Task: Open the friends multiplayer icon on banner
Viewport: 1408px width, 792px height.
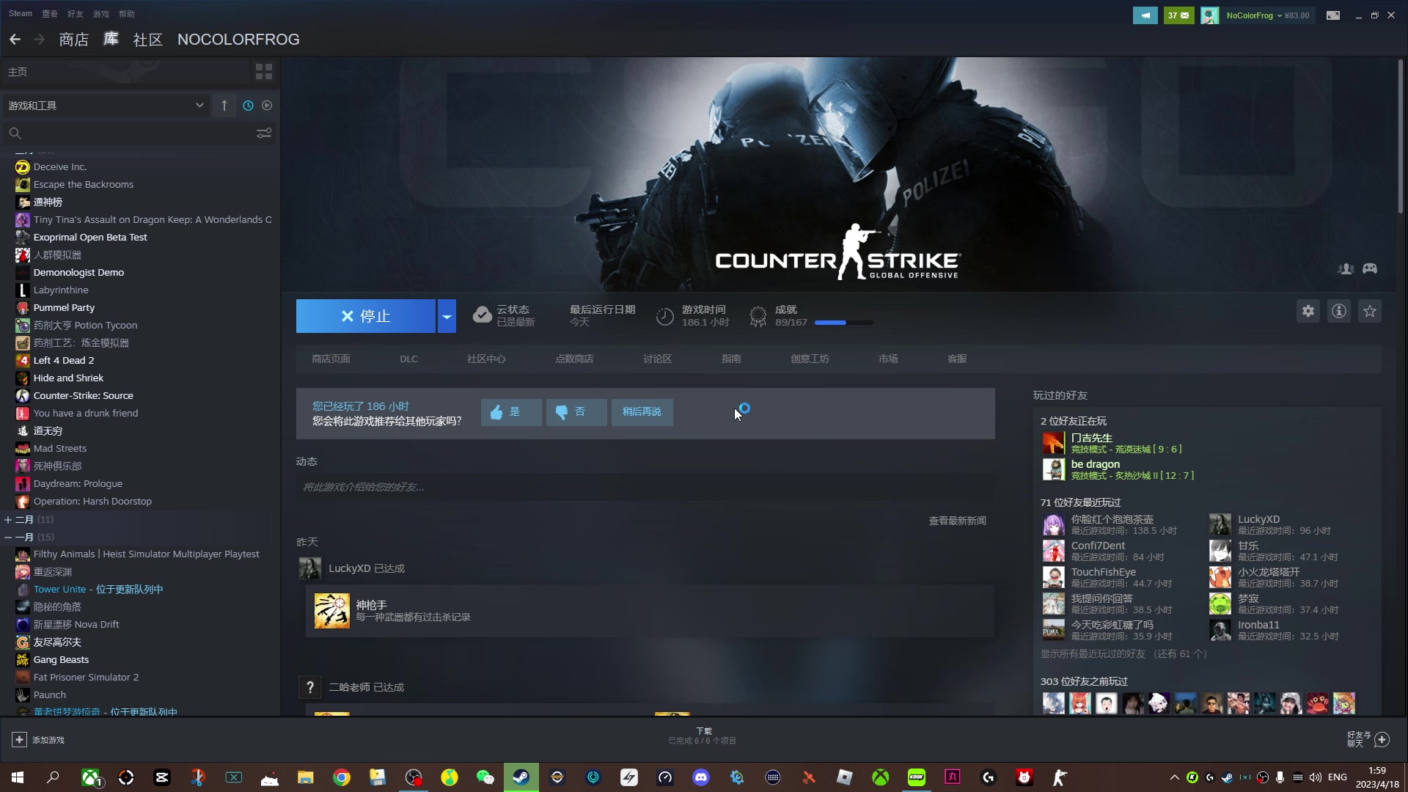Action: pos(1346,269)
